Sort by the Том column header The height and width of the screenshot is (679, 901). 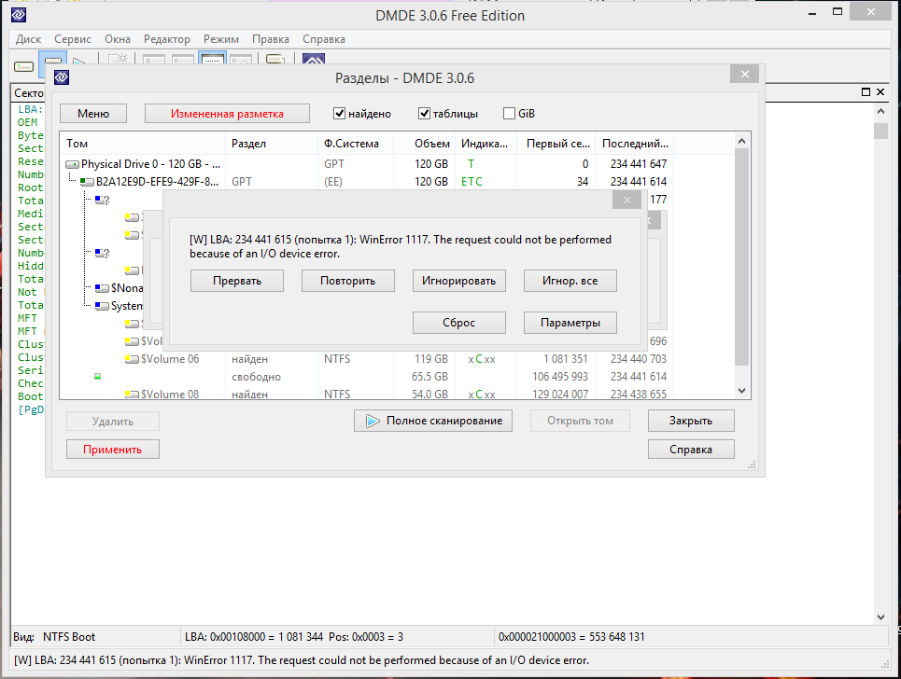click(143, 144)
